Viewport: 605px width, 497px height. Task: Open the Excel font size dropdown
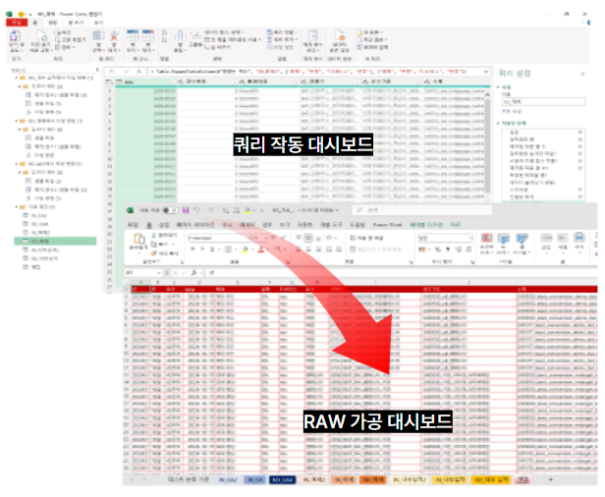[x=266, y=238]
